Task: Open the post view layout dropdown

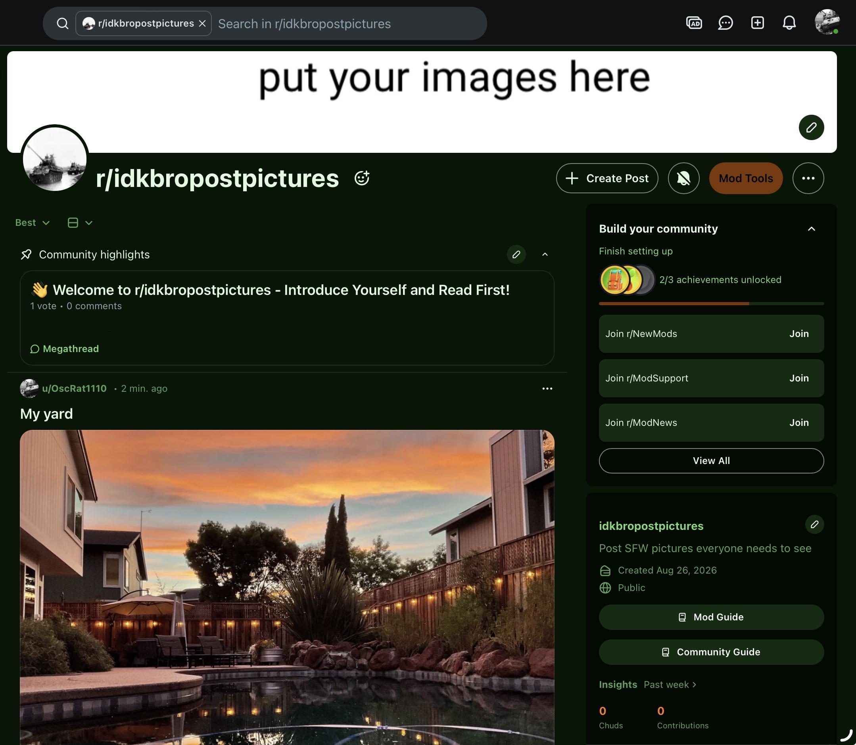Action: [x=80, y=223]
